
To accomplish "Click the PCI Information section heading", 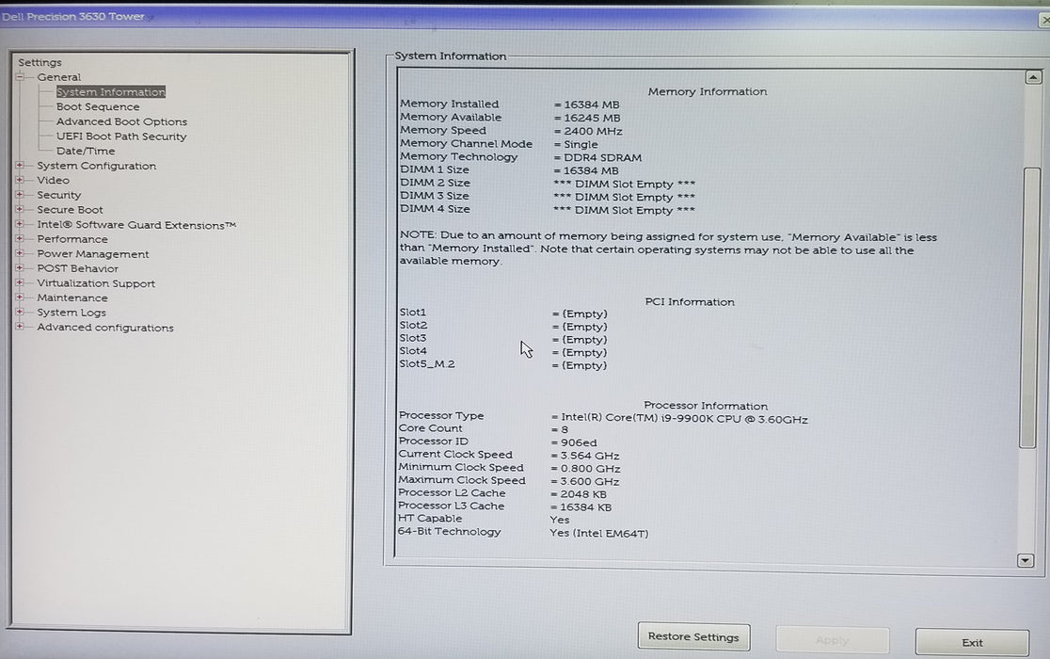I will (x=690, y=301).
